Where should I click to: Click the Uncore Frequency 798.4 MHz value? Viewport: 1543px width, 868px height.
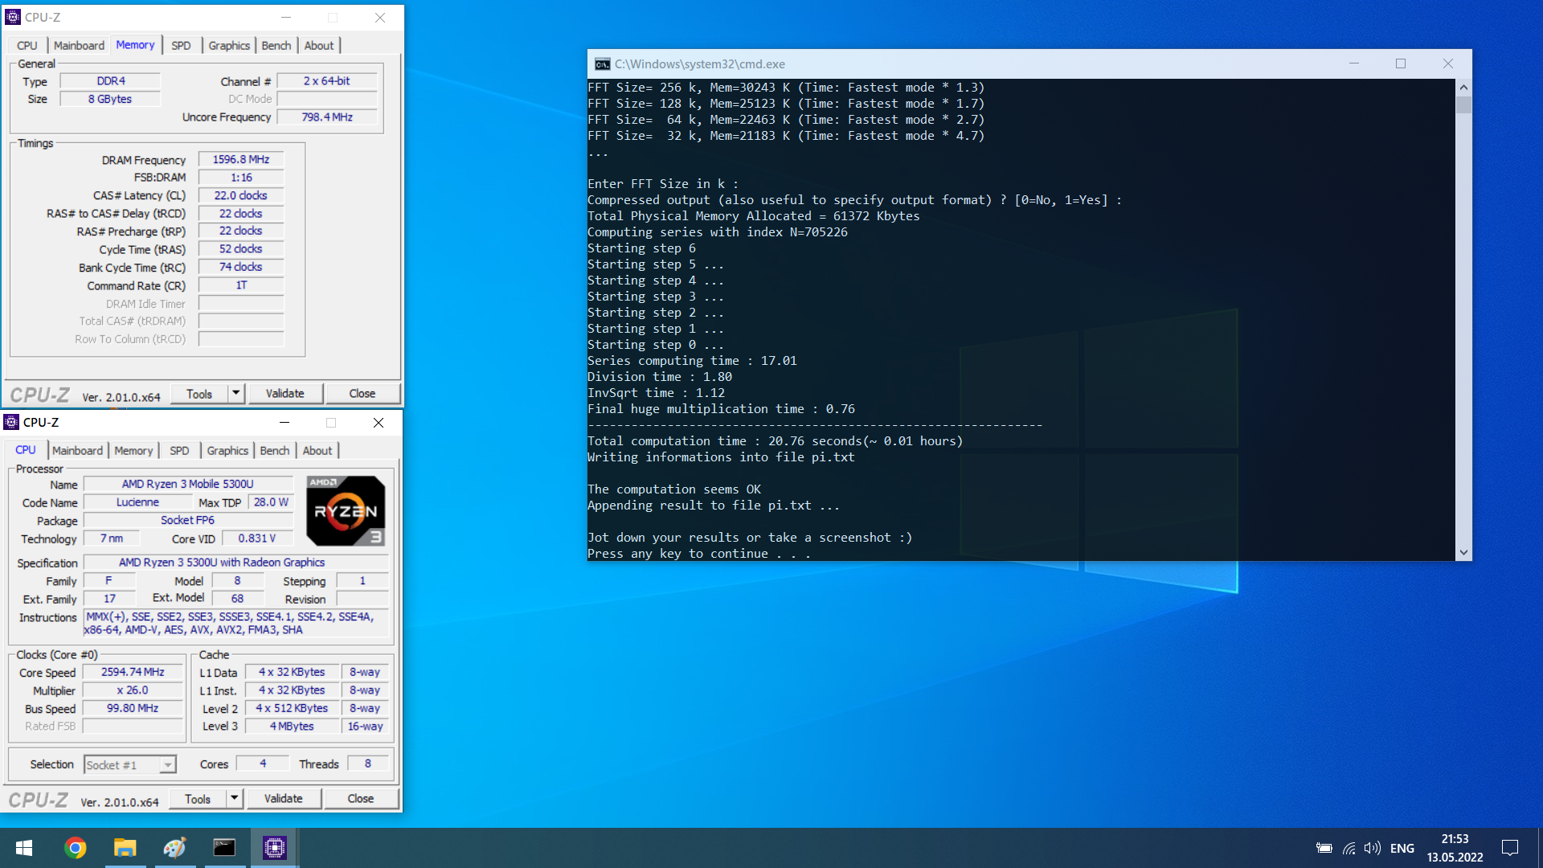[x=327, y=117]
